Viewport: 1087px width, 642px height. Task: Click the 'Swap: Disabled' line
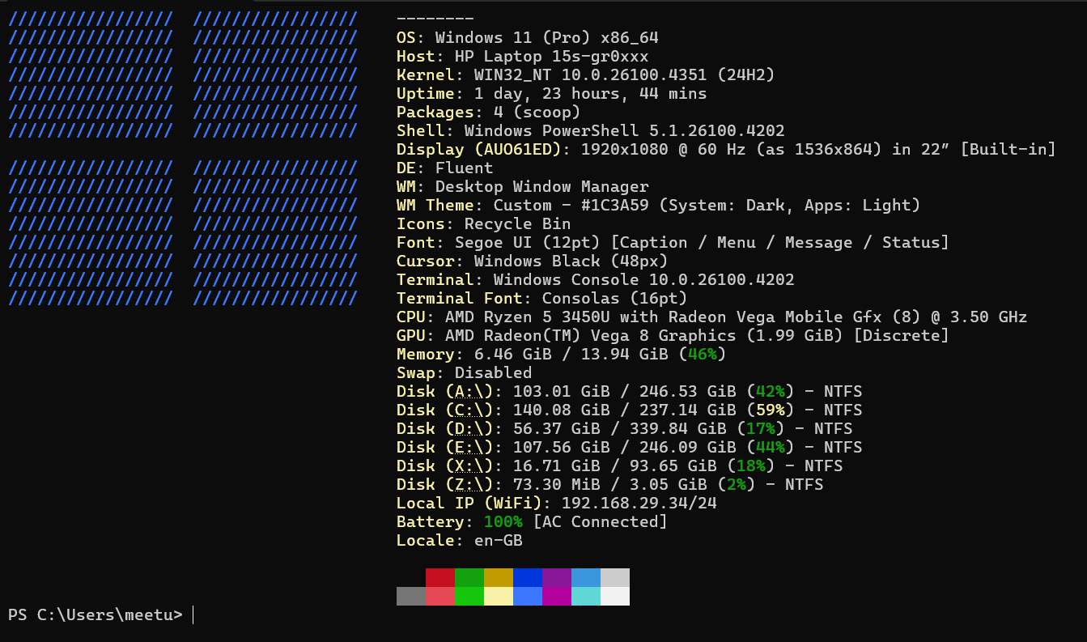point(464,372)
